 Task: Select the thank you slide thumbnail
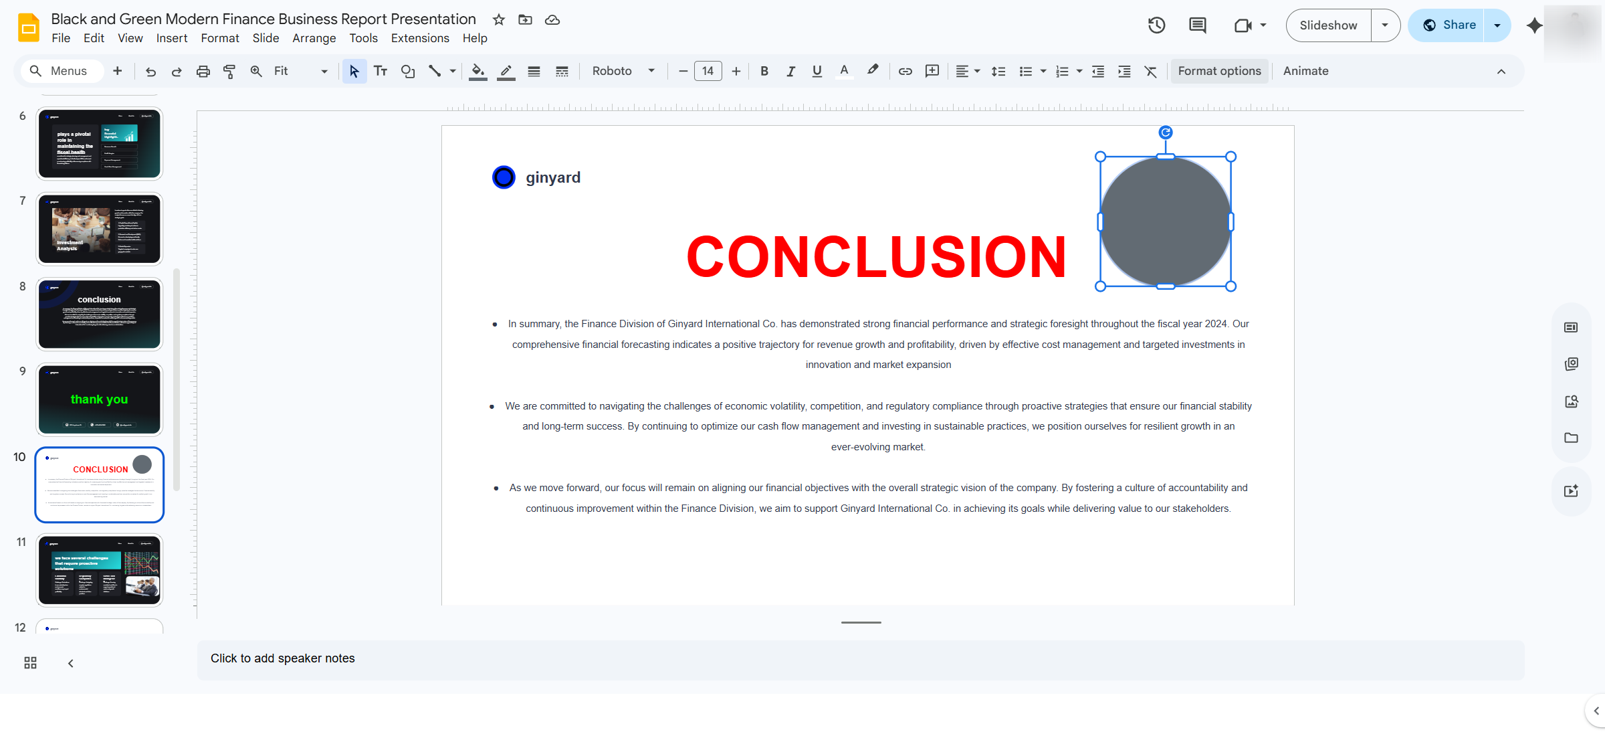click(100, 399)
